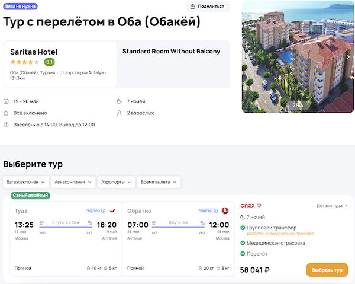Click the Anex tour operator logo
Image resolution: width=355 pixels, height=284 pixels.
point(248,206)
